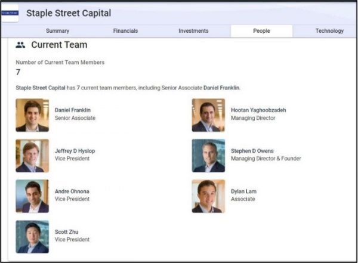Click Daniel Franklin's profile photo

(32, 115)
